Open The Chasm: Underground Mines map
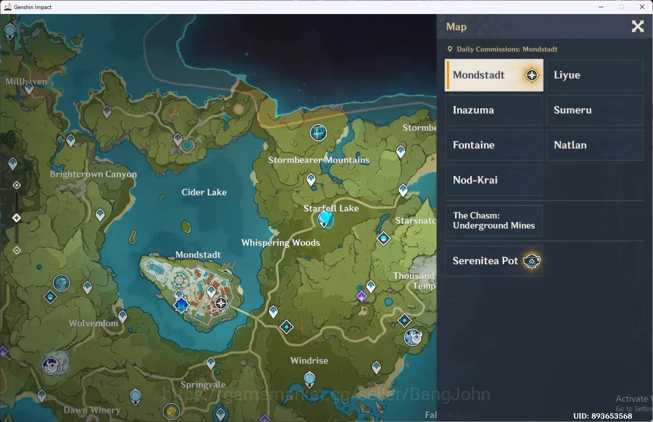The width and height of the screenshot is (653, 422). (x=494, y=221)
